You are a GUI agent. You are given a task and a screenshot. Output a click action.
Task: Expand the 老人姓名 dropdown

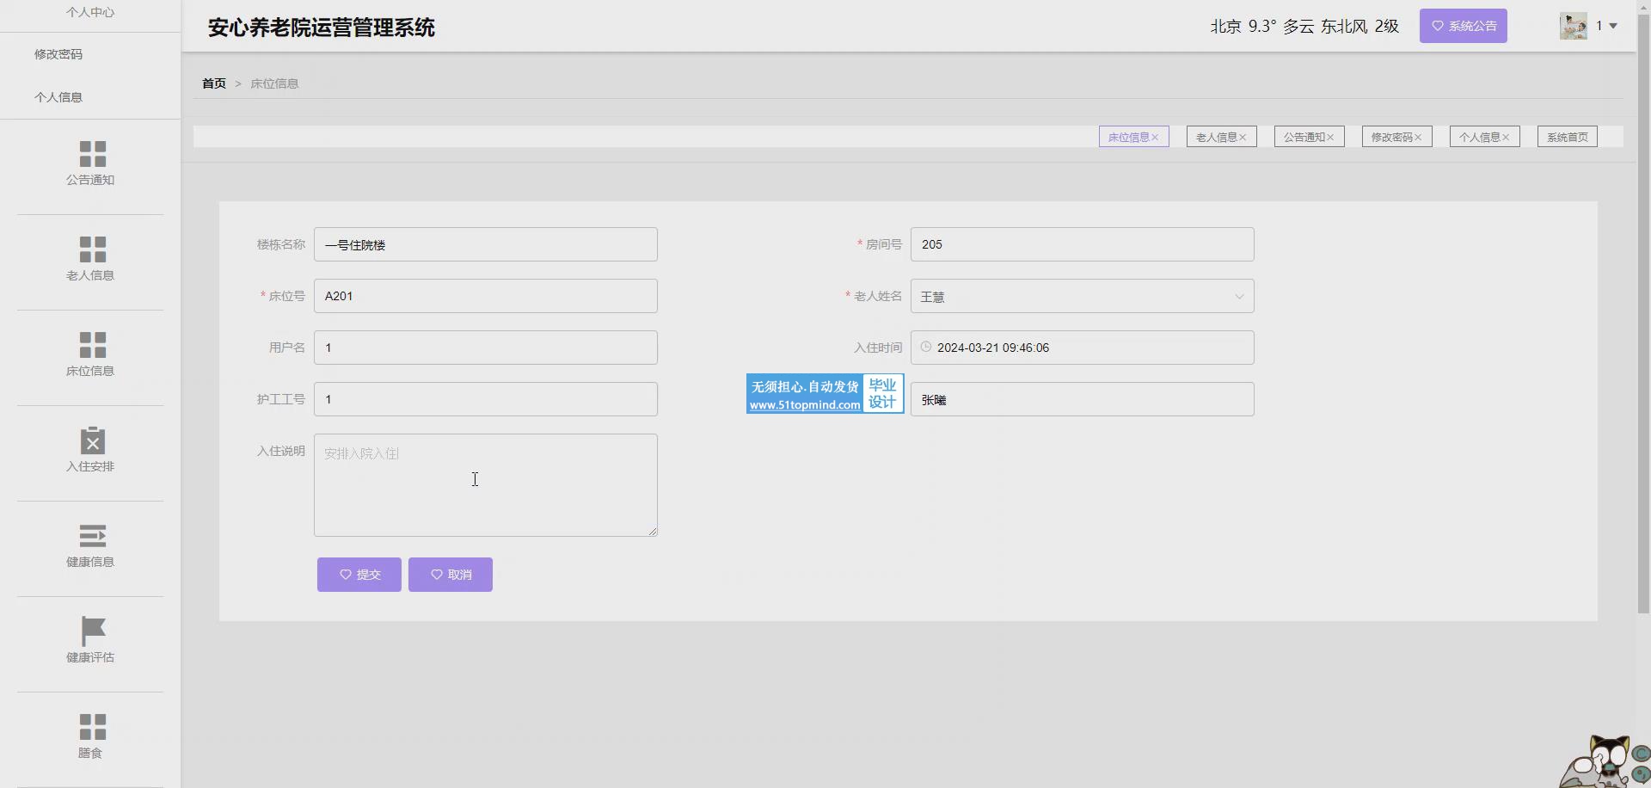click(1239, 296)
